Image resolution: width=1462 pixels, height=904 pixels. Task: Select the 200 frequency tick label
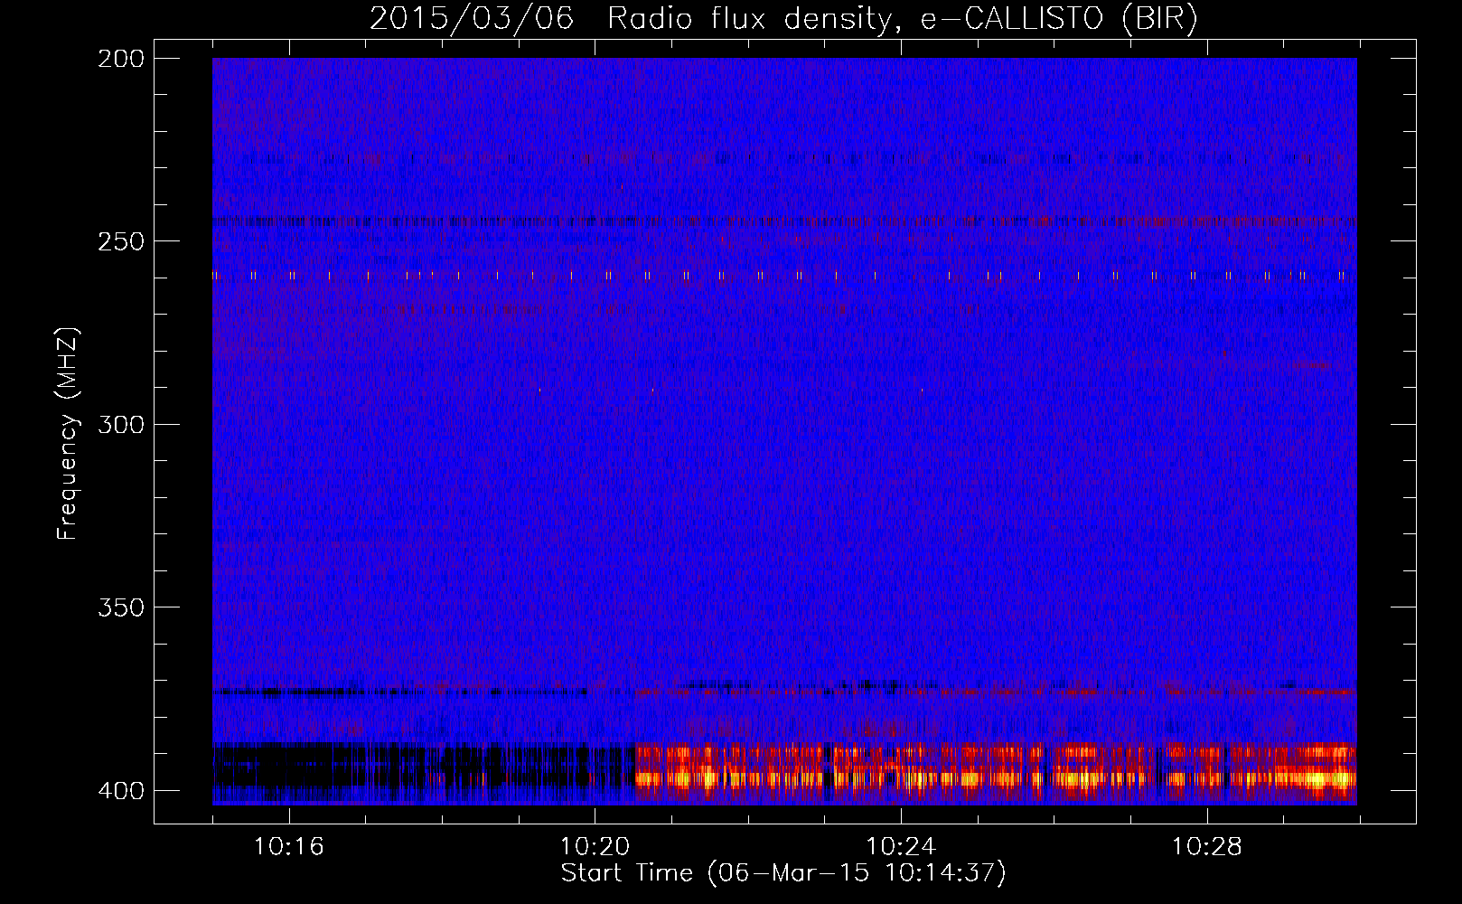pos(121,59)
